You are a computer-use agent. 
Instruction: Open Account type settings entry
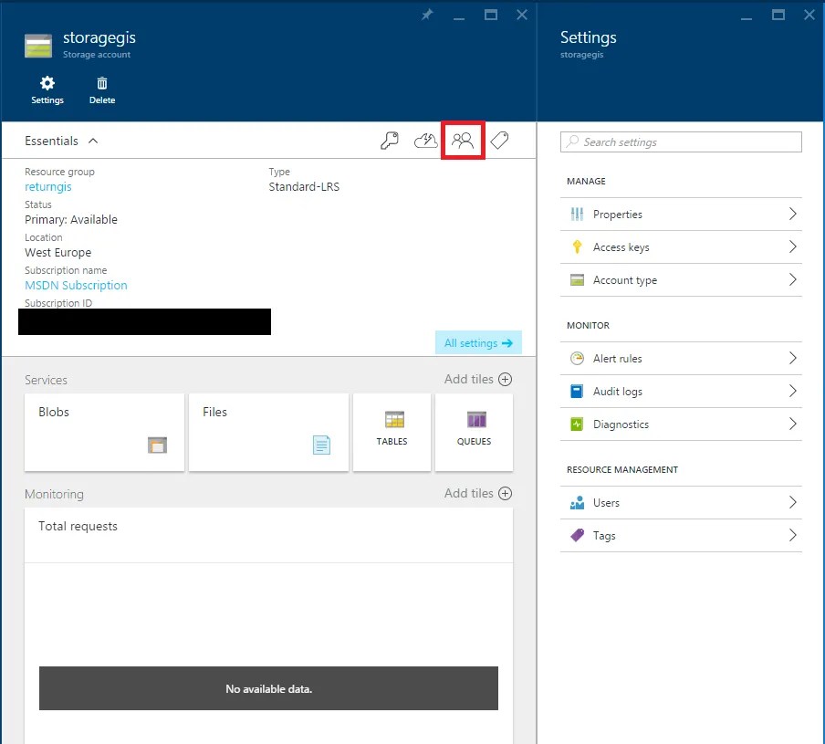[x=681, y=280]
